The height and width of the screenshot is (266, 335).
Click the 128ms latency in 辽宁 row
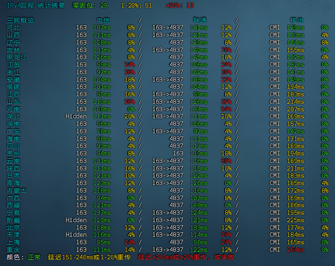[102, 43]
